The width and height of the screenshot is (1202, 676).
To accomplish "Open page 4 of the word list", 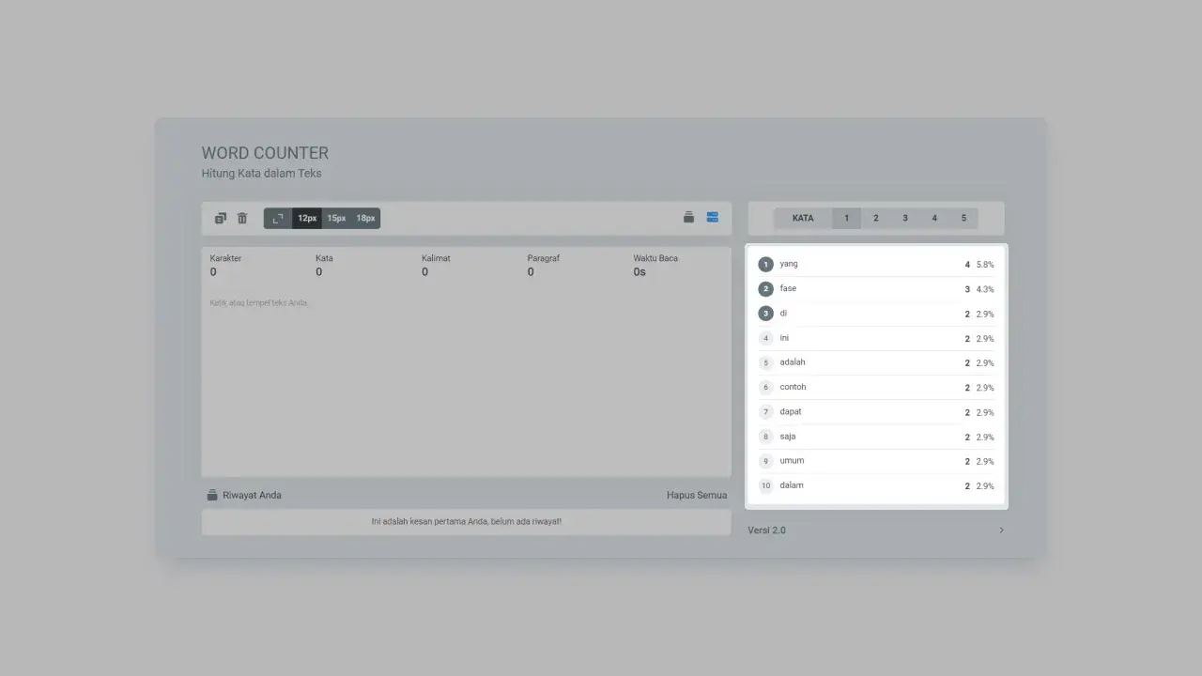I will (934, 217).
